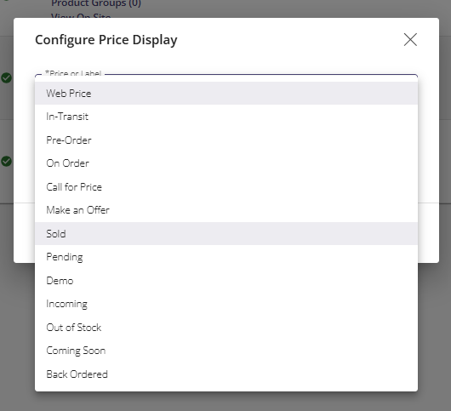Viewport: 451px width, 411px height.
Task: Click the Configure Price Display title
Action: tap(106, 40)
